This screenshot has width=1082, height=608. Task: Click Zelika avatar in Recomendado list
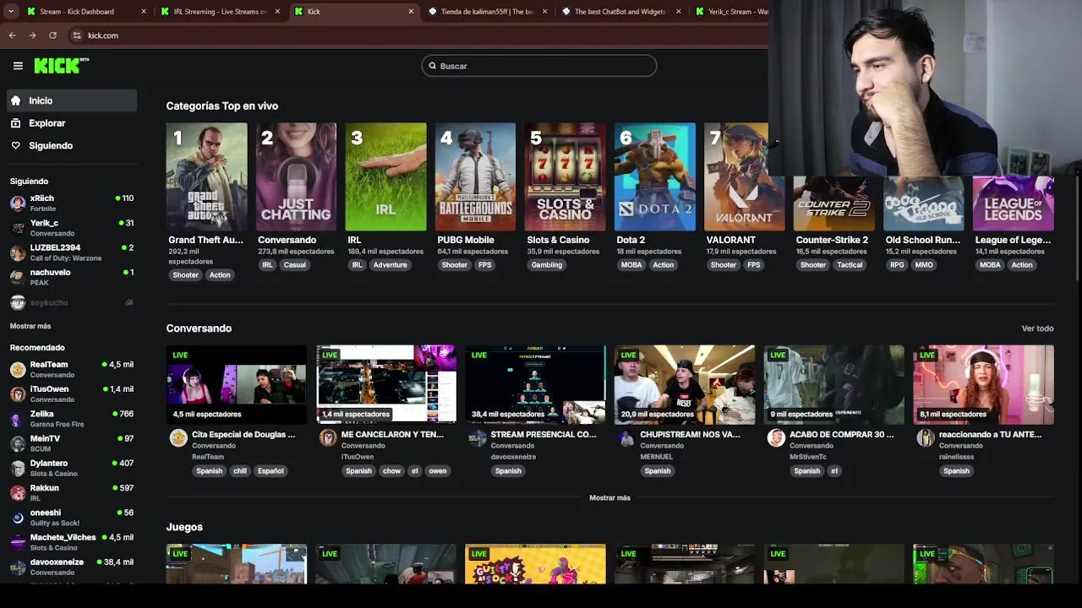click(x=18, y=419)
